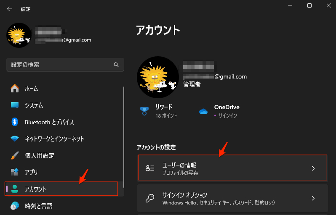Image resolution: width=336 pixels, height=215 pixels.
Task: Click the Accounts person icon
Action: point(15,189)
